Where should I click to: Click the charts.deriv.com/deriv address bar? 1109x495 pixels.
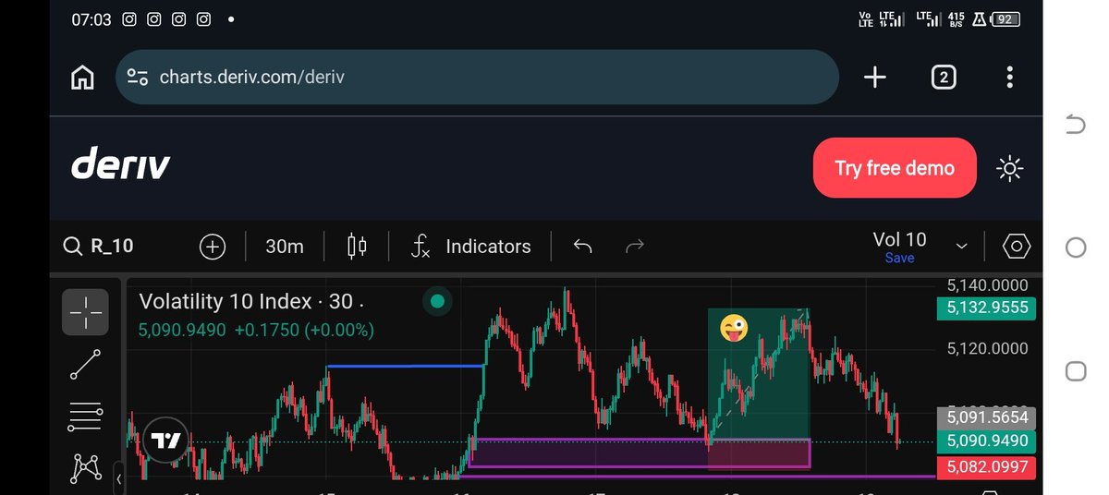[477, 78]
